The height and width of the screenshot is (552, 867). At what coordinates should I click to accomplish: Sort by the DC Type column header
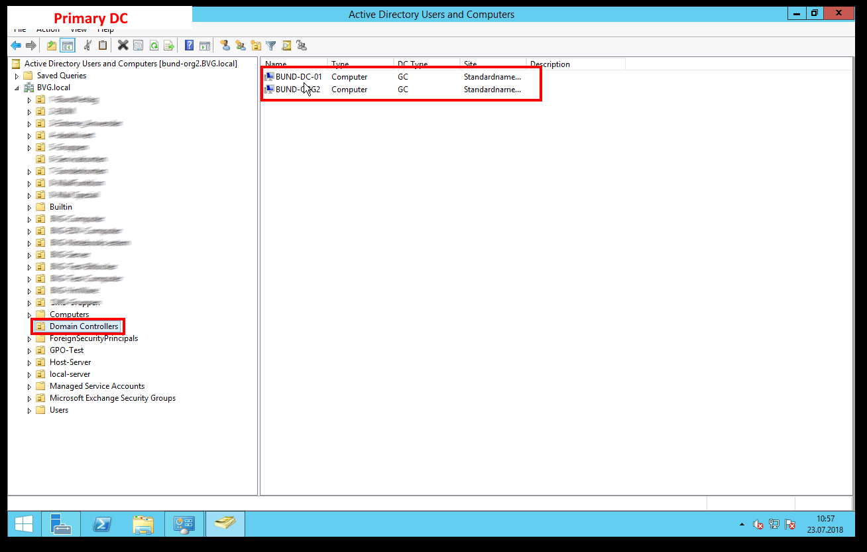pyautogui.click(x=427, y=64)
